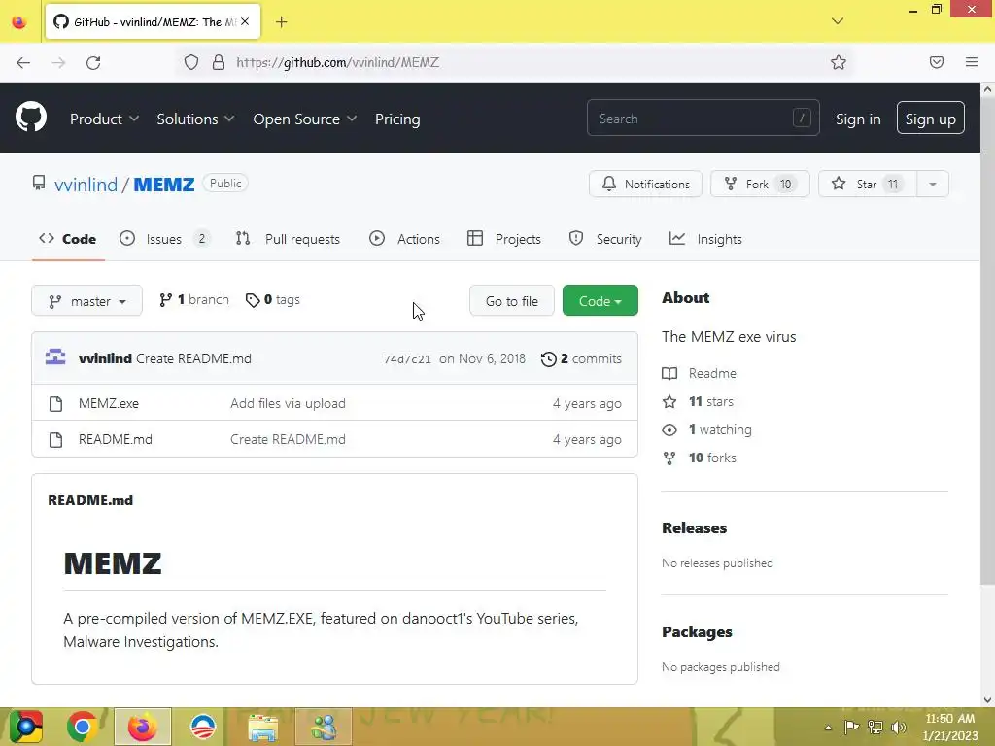View the 2 commits history

pos(581,359)
